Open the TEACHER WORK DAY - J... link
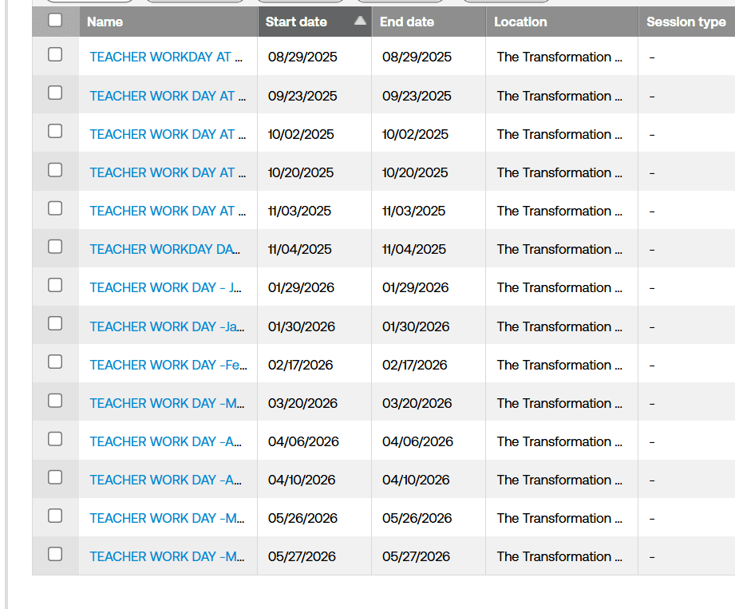This screenshot has height=609, width=735. coord(165,287)
